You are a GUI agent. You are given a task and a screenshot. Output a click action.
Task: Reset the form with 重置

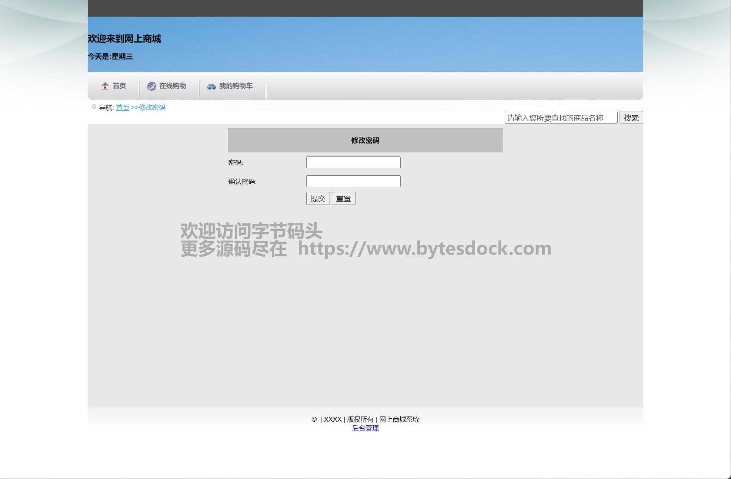pyautogui.click(x=343, y=199)
